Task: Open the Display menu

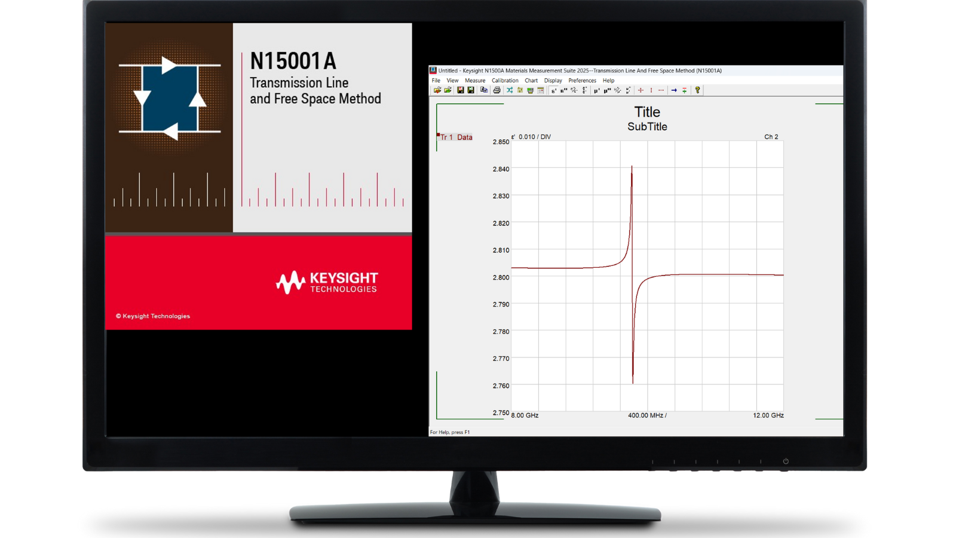Action: click(x=553, y=80)
